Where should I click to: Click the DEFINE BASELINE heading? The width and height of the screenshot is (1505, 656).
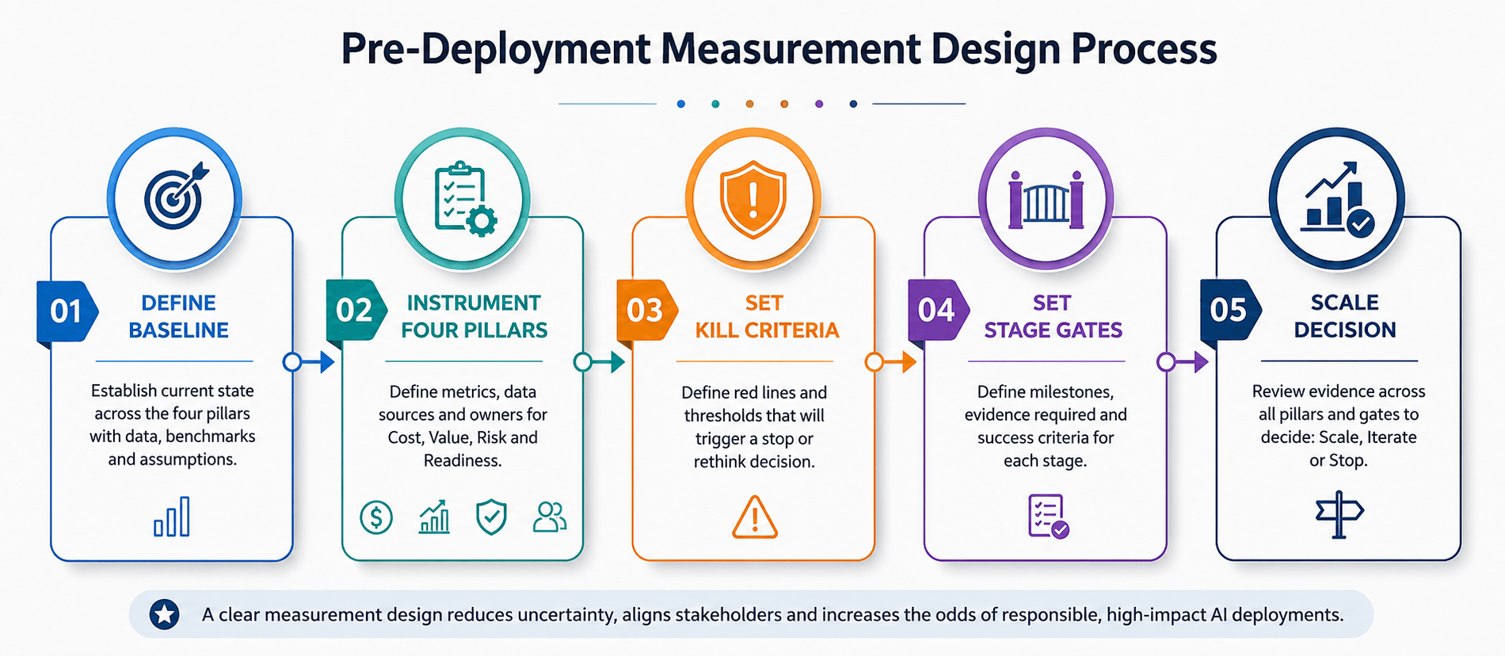[179, 316]
